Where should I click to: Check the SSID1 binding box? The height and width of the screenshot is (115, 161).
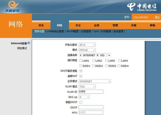click(81, 66)
